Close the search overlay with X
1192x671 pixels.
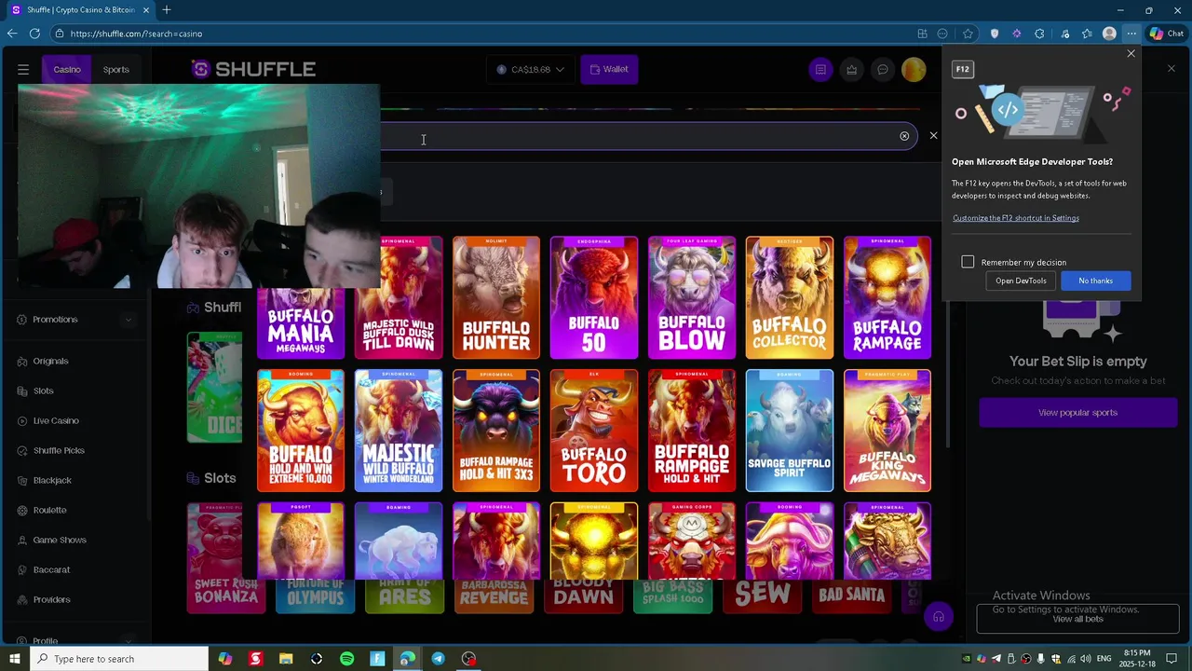click(933, 136)
